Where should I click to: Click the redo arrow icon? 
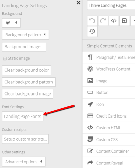(103, 21)
